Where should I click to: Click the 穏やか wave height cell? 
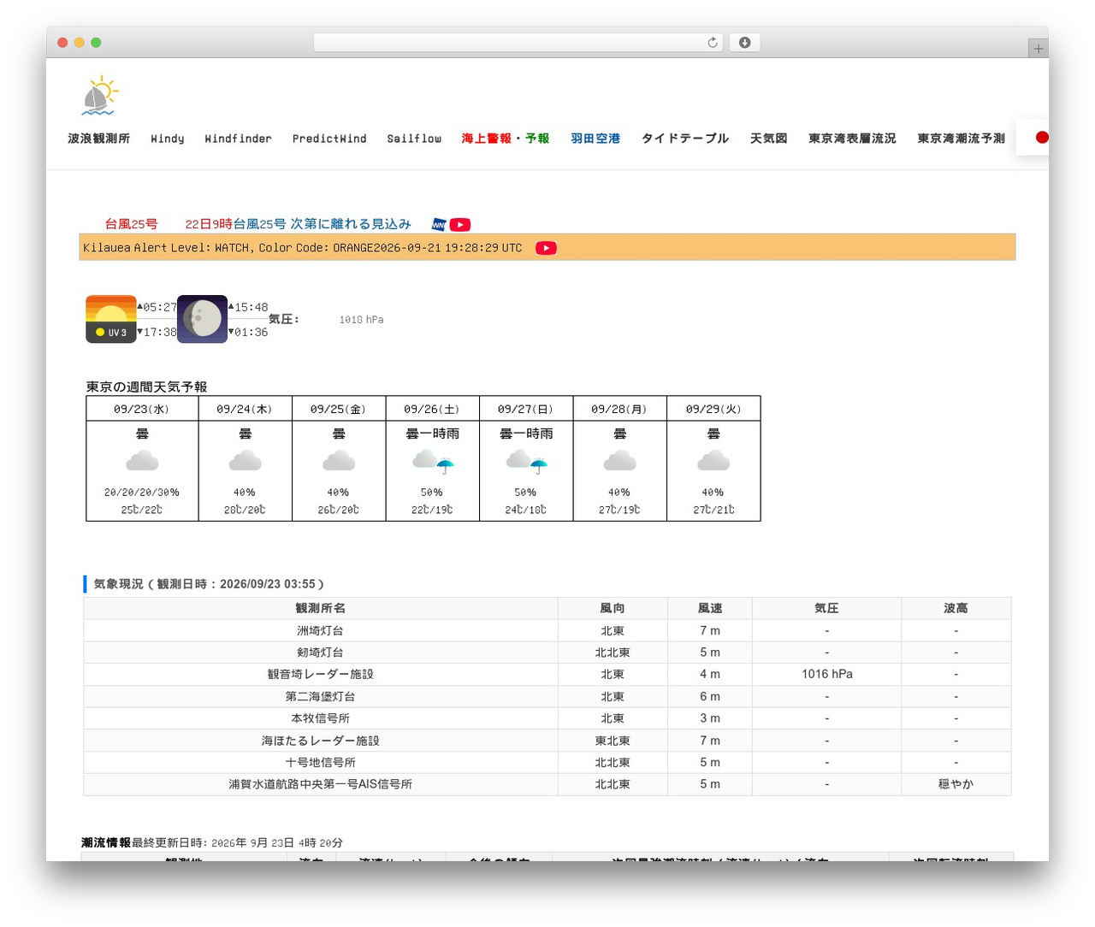pos(956,784)
